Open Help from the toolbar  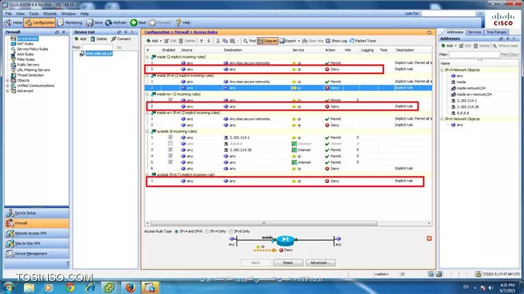[183, 22]
